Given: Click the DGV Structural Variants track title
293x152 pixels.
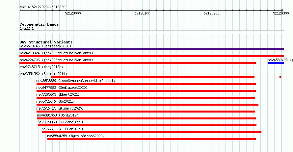Looking at the screenshot, I should [x=46, y=42].
